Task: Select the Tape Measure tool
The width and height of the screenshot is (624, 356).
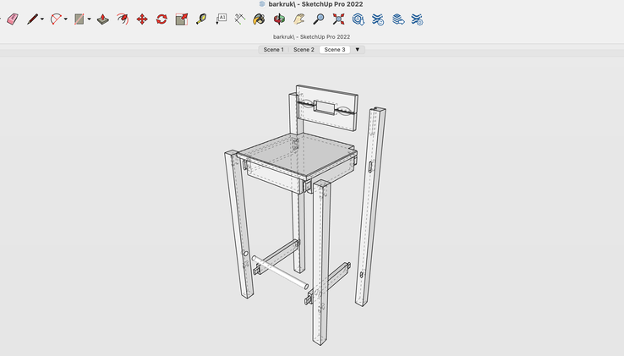Action: 201,19
